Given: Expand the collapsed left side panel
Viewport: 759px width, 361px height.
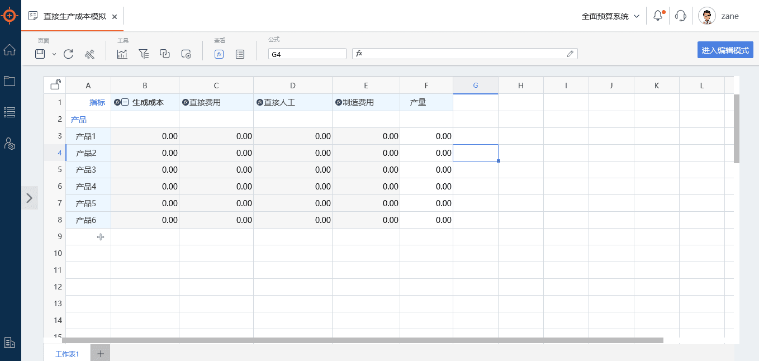Looking at the screenshot, I should click(30, 198).
